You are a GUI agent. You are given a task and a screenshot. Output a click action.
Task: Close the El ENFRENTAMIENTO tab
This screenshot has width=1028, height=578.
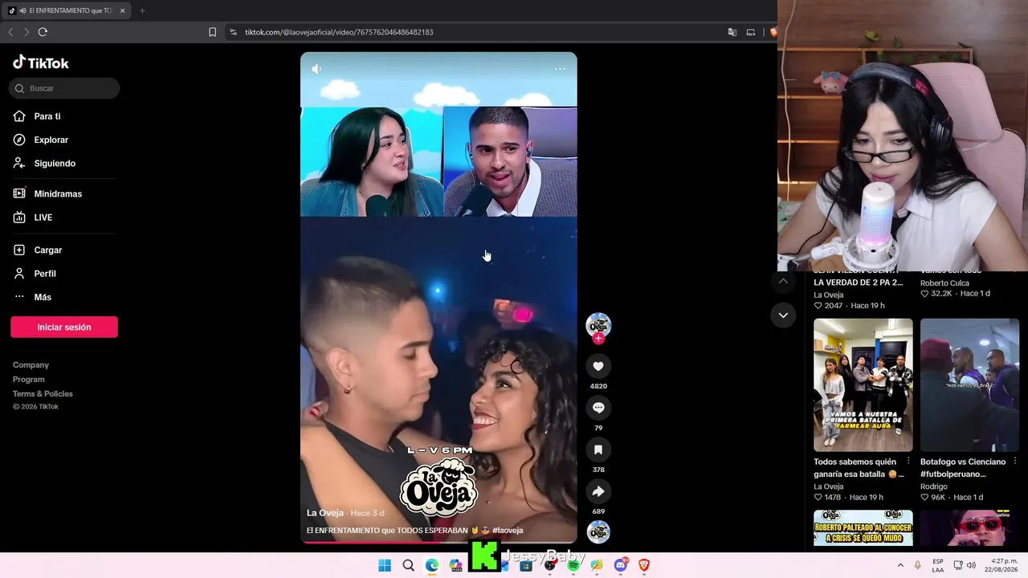tap(123, 10)
